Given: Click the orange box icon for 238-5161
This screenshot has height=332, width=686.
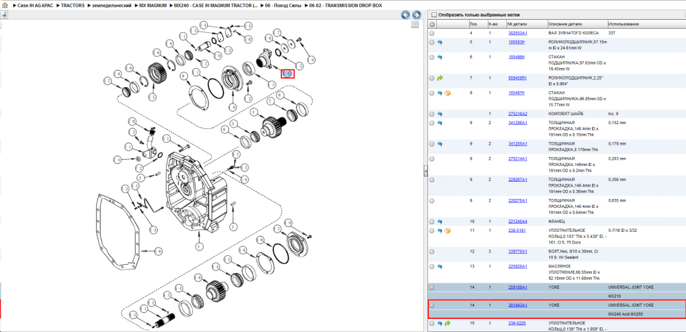Looking at the screenshot, I should 447,230.
